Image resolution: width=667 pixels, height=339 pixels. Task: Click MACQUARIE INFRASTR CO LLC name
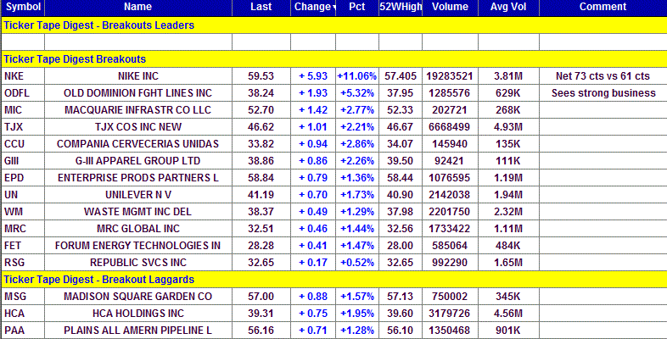point(137,110)
